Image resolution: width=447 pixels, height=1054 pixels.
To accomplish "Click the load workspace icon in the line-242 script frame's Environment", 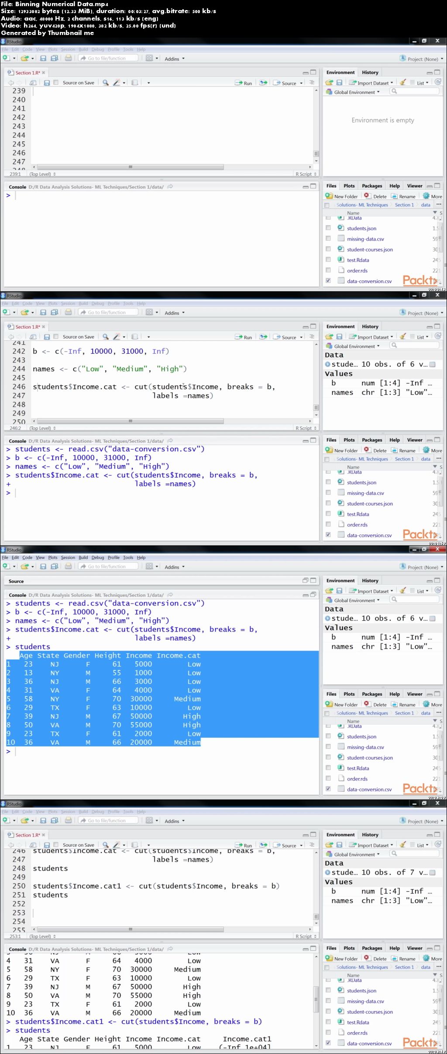I will click(329, 336).
